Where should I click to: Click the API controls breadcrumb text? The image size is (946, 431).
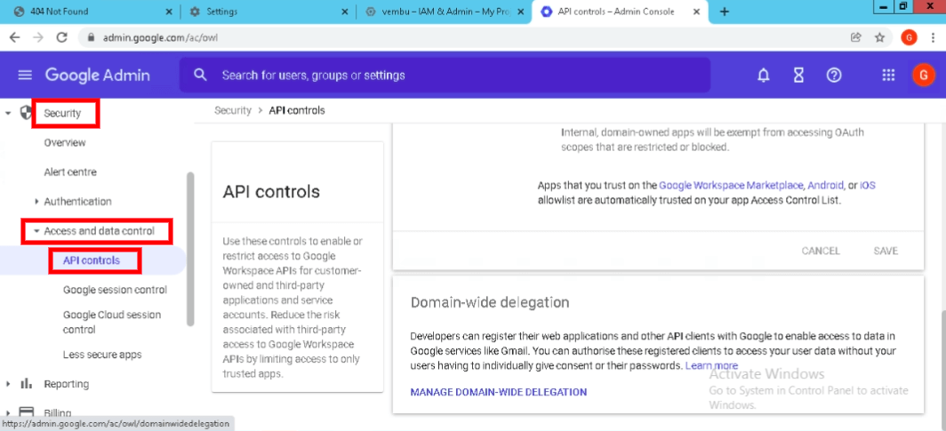click(297, 110)
